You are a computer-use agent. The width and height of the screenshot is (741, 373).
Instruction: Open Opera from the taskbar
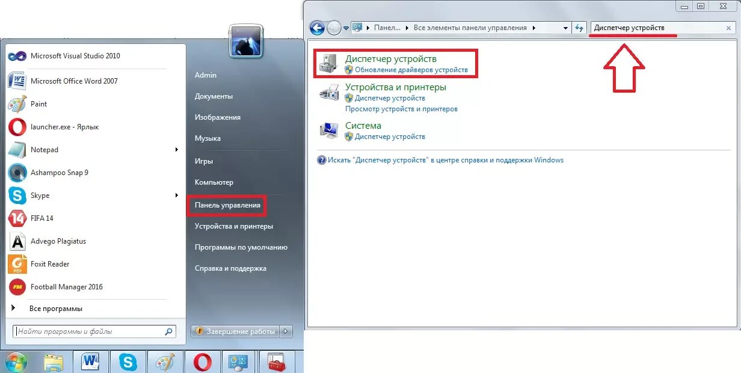pyautogui.click(x=202, y=362)
